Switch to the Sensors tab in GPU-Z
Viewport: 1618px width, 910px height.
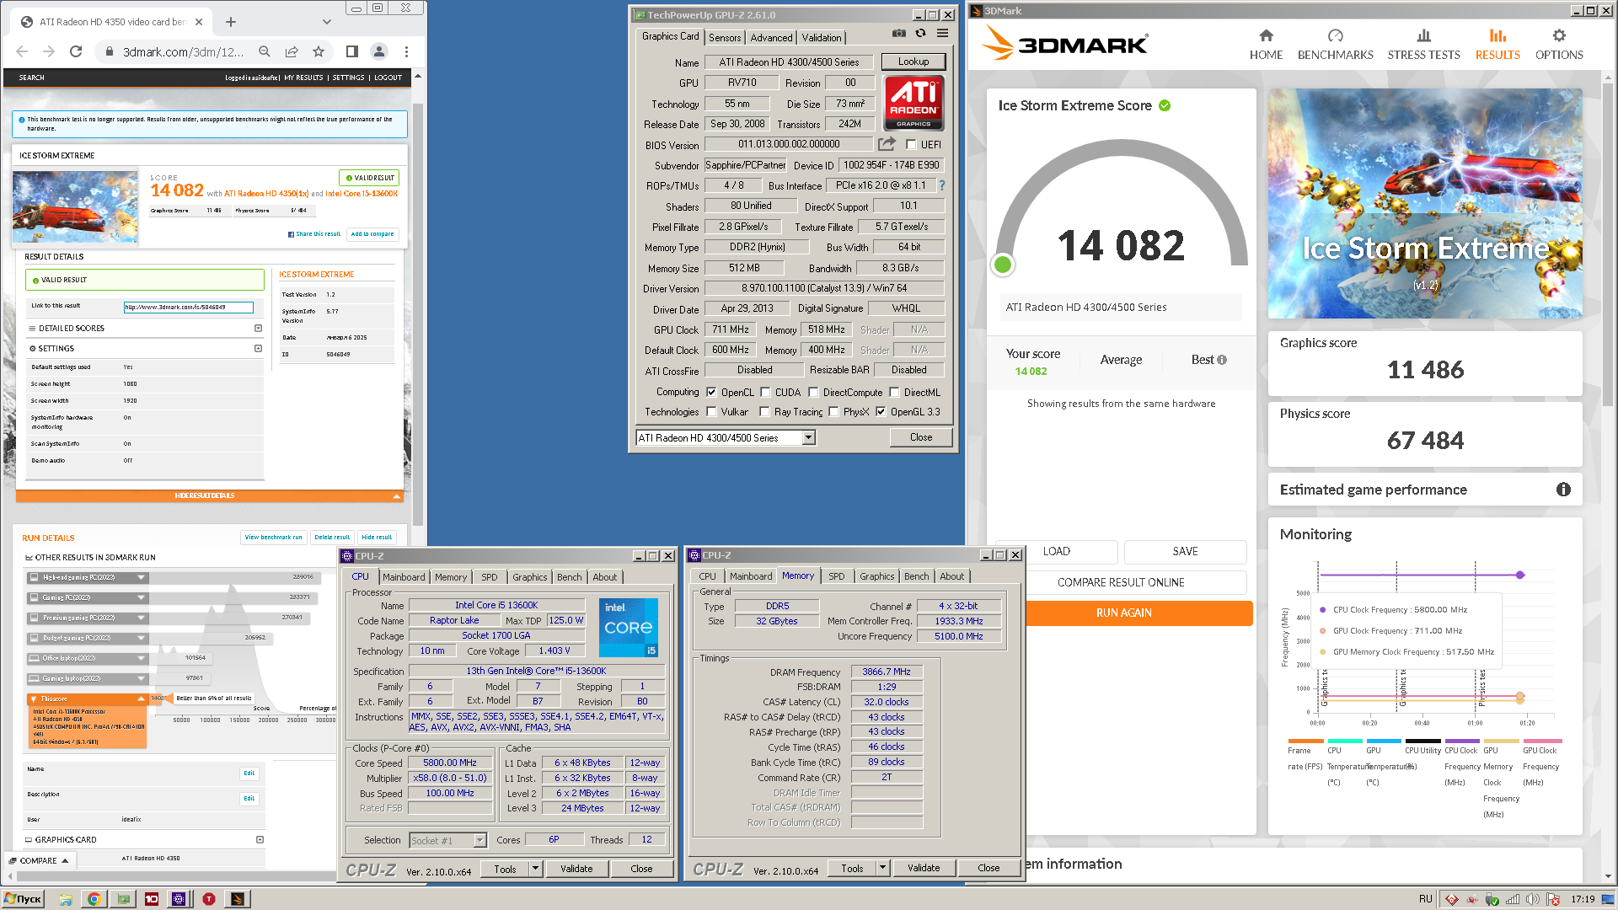(x=725, y=38)
